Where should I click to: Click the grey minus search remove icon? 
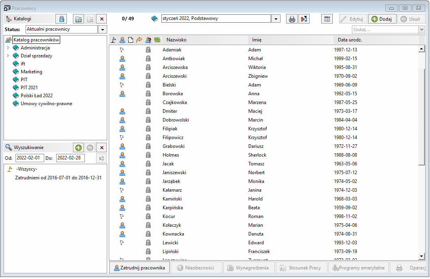(x=90, y=147)
